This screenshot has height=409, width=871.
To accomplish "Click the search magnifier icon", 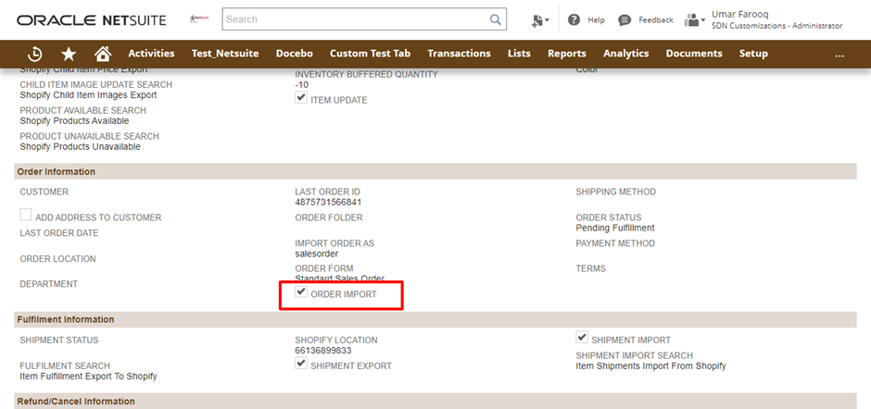I will pyautogui.click(x=495, y=19).
